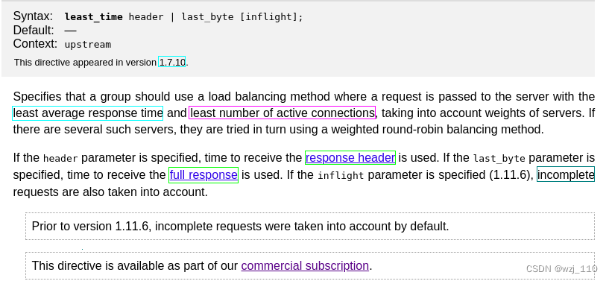Click the "header" code word in the paragraph

tap(60, 158)
